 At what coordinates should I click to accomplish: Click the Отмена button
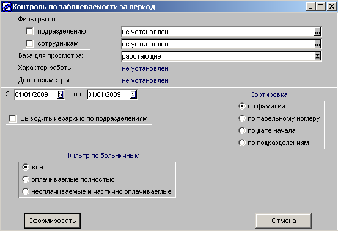tap(284, 221)
